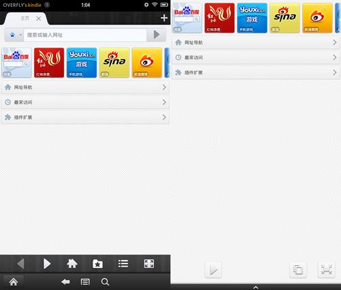Expand 网址导航 row in right view

(256, 42)
